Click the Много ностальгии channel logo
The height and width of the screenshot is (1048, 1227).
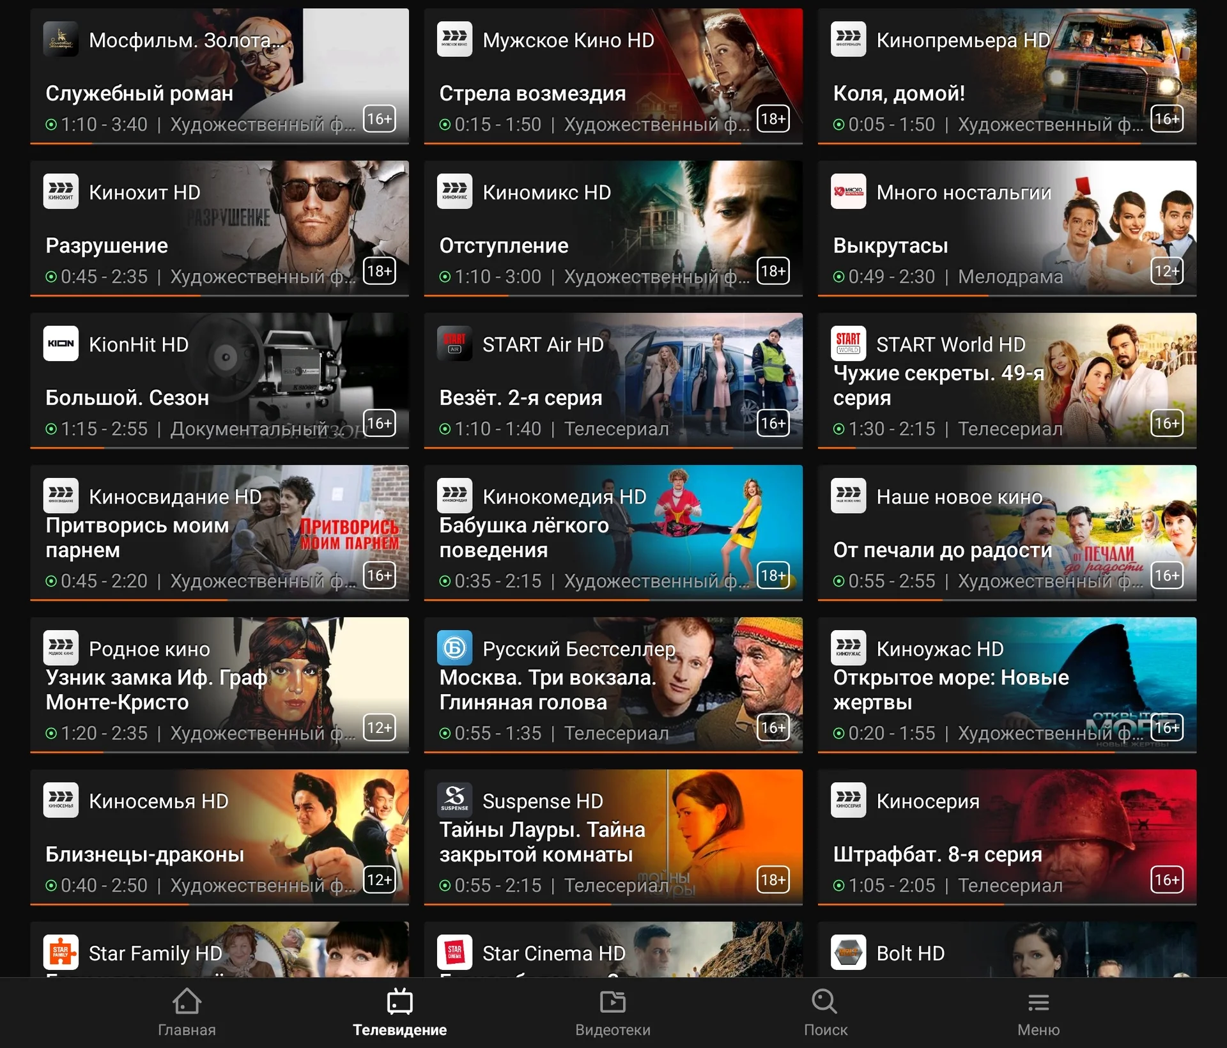[848, 191]
